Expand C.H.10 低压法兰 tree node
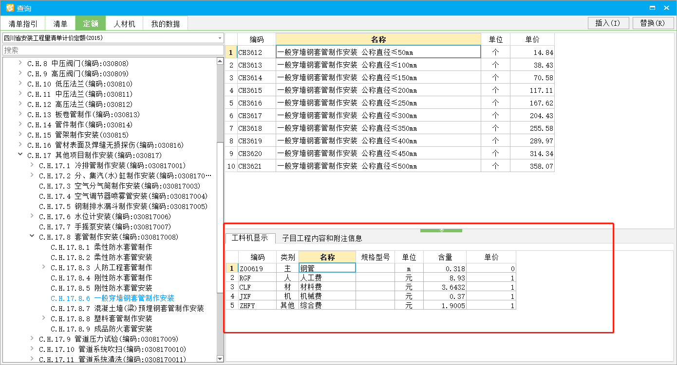 point(20,84)
